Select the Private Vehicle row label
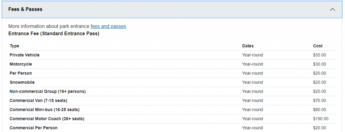Screen dimensions: 345x132 pyautogui.click(x=24, y=55)
